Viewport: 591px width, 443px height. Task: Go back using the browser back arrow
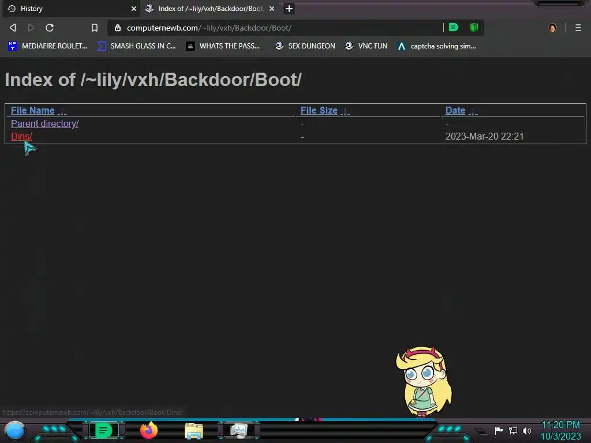coord(13,28)
